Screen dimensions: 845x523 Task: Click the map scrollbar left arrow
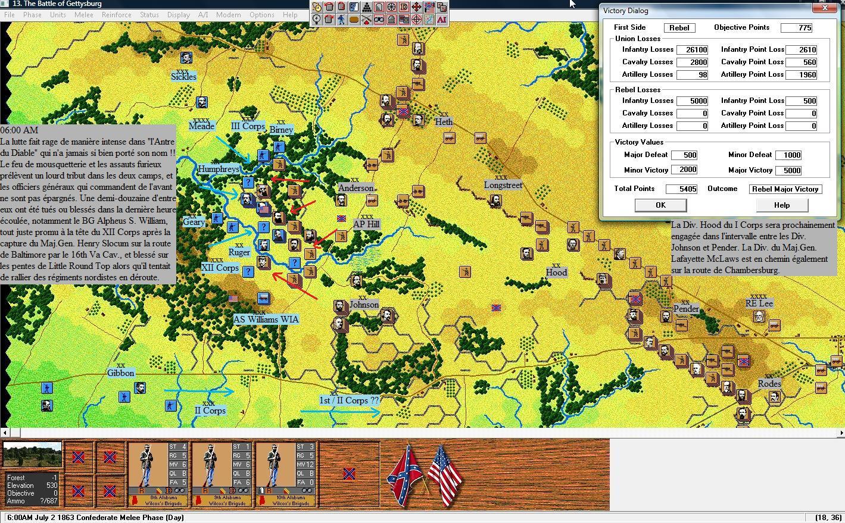click(5, 433)
